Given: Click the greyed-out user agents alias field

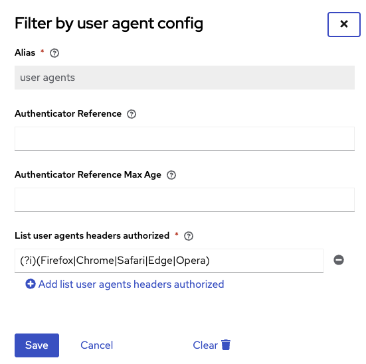Looking at the screenshot, I should coord(185,78).
